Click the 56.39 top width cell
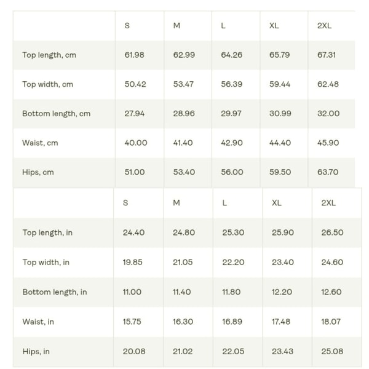 click(x=231, y=84)
